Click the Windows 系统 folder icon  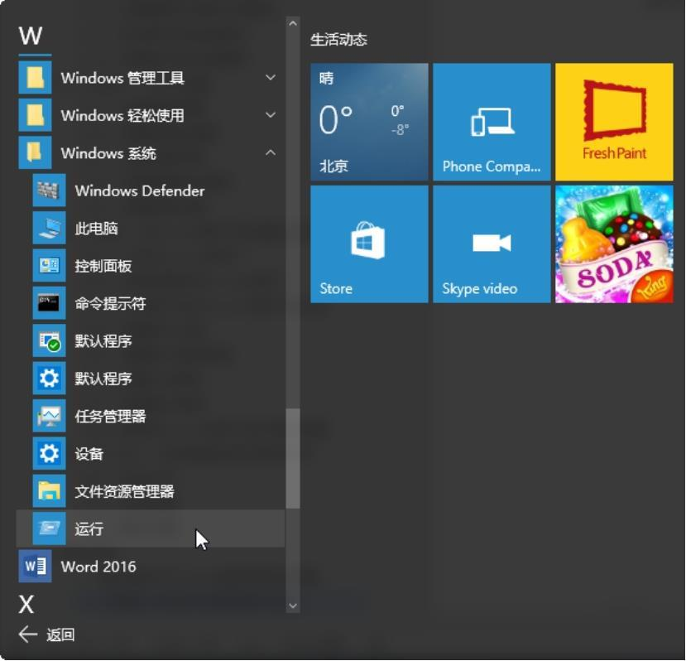[x=35, y=153]
